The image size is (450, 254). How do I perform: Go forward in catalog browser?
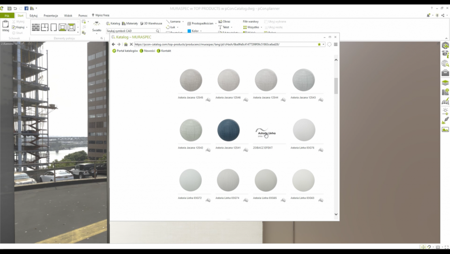pyautogui.click(x=119, y=44)
